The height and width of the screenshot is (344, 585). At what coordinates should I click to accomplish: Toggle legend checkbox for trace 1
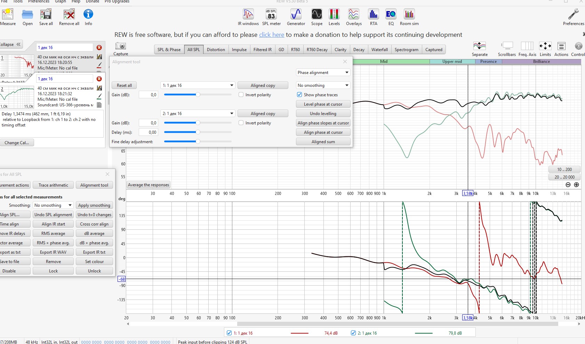coord(229,333)
